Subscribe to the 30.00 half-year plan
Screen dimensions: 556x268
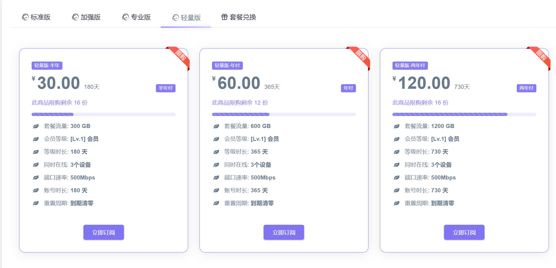click(104, 232)
